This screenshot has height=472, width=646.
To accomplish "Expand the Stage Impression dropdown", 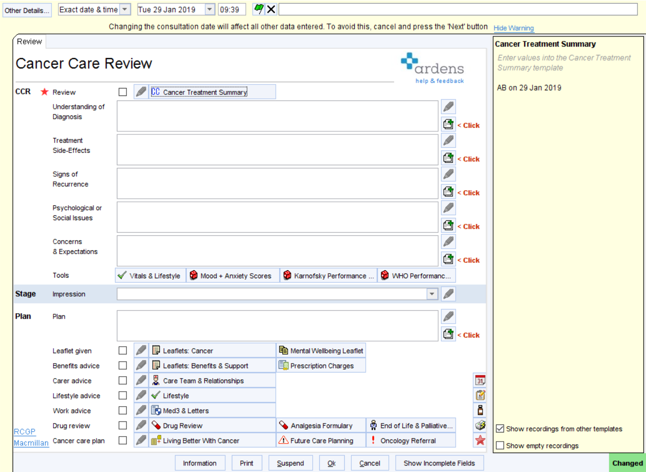I will coord(431,294).
